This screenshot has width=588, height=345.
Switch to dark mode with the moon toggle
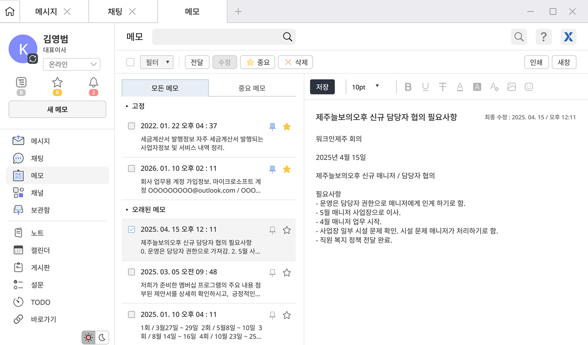pyautogui.click(x=101, y=337)
